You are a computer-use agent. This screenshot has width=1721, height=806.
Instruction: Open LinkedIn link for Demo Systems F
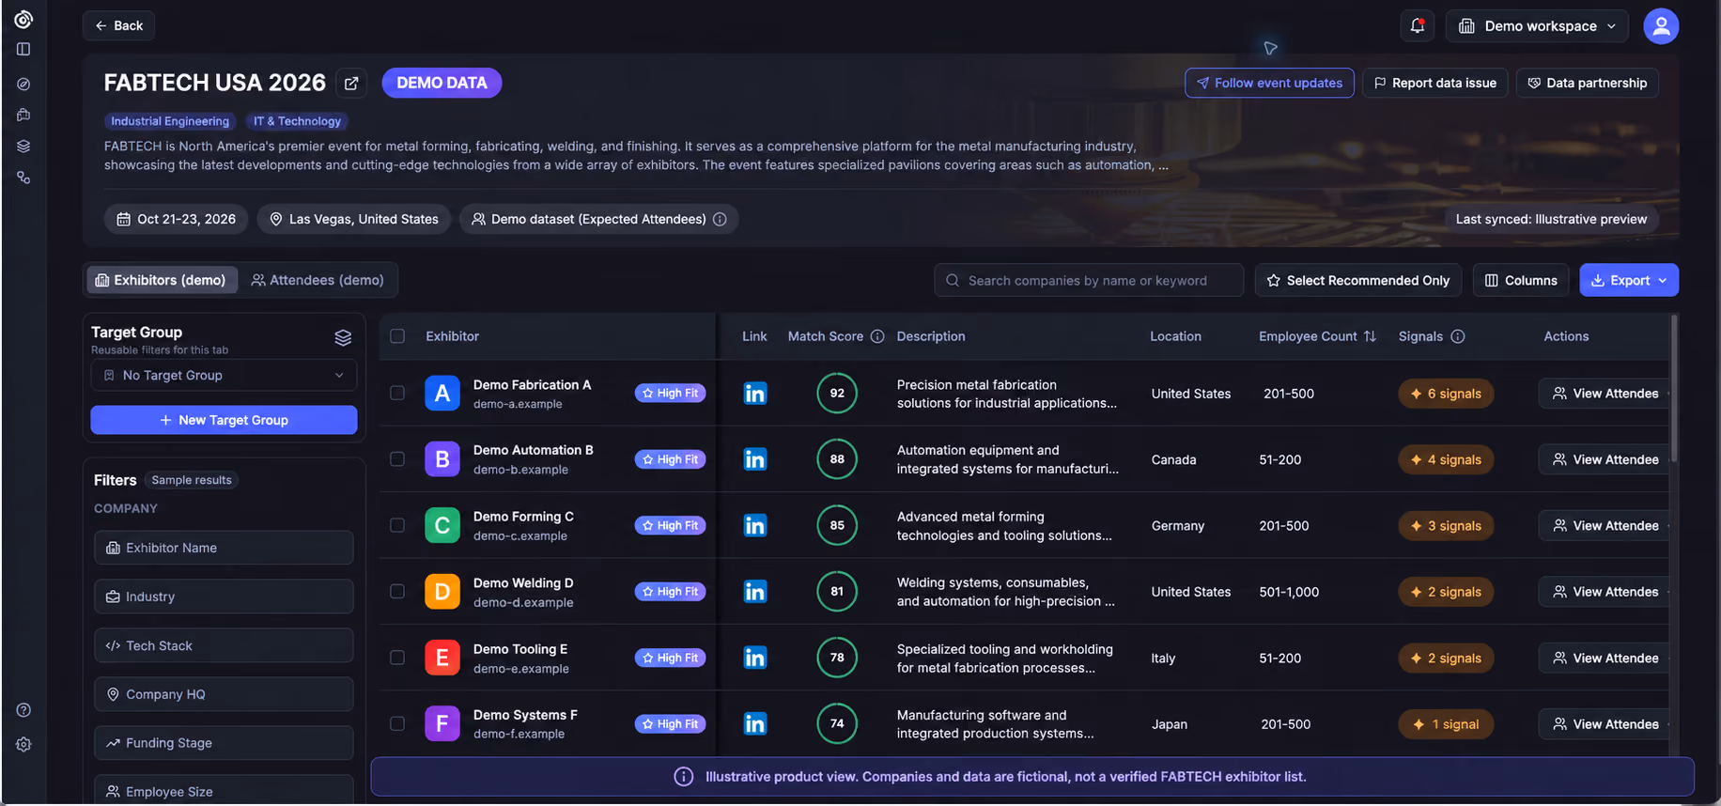click(754, 724)
